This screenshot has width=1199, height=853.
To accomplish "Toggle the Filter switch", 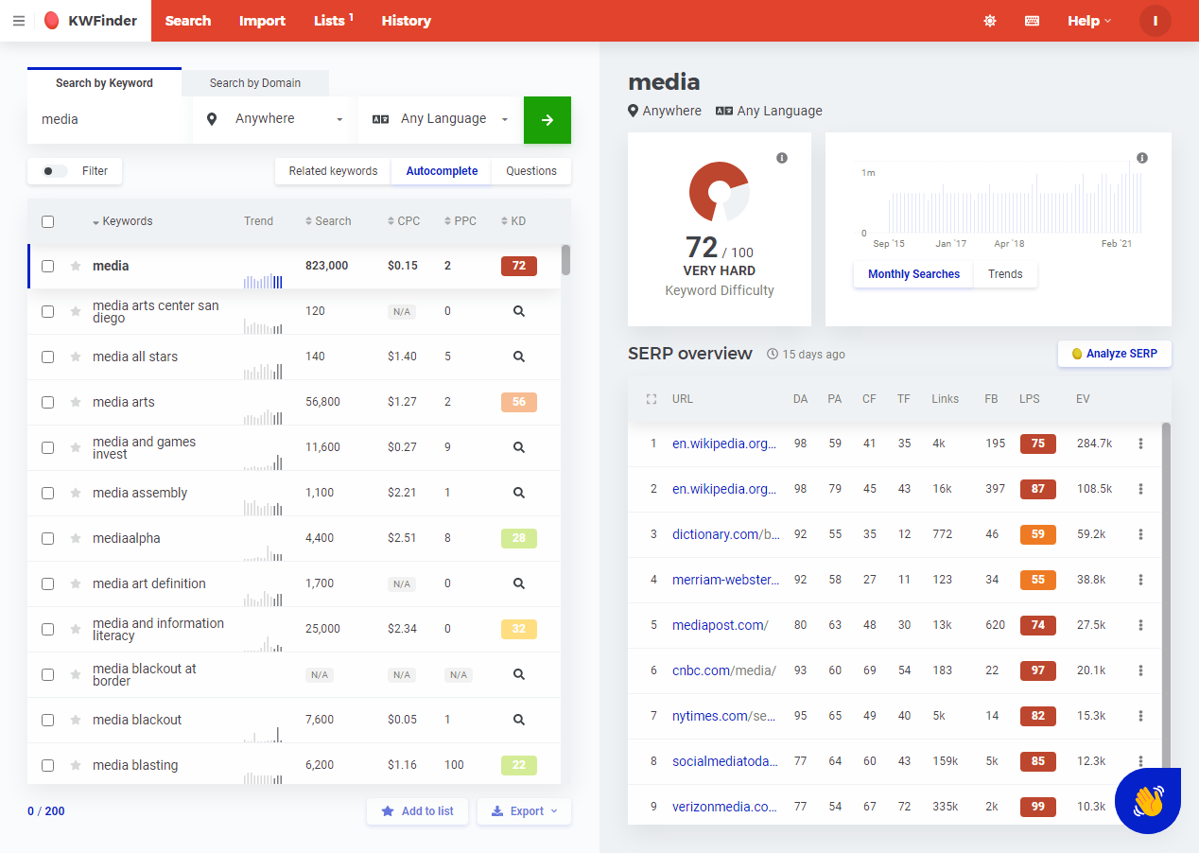I will pyautogui.click(x=55, y=171).
